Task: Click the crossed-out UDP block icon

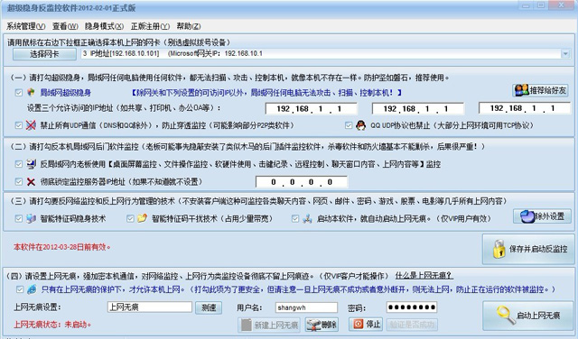Action: [31, 125]
